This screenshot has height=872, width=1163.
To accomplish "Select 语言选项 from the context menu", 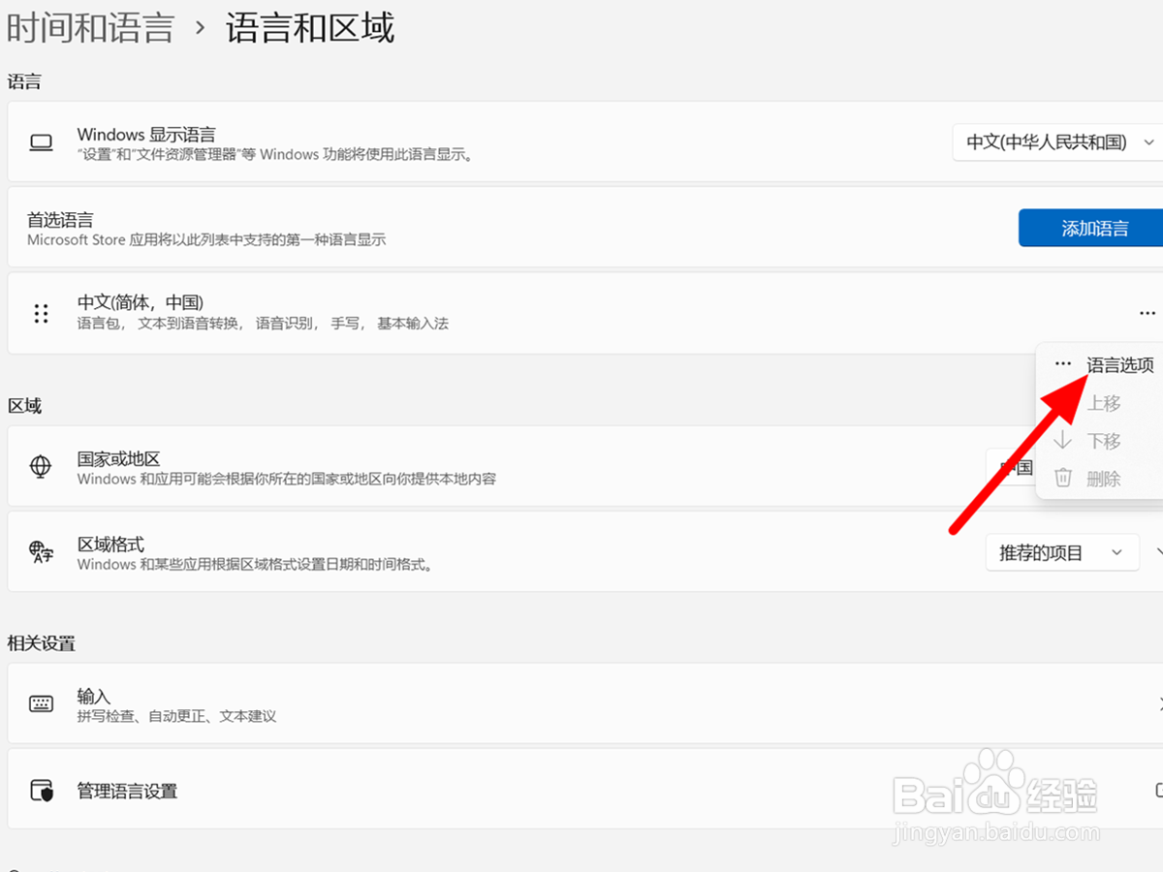I will pos(1119,365).
